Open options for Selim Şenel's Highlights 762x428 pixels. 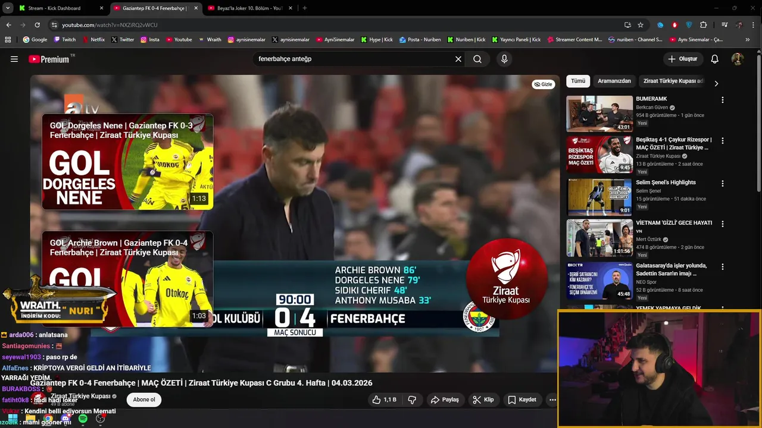723,184
